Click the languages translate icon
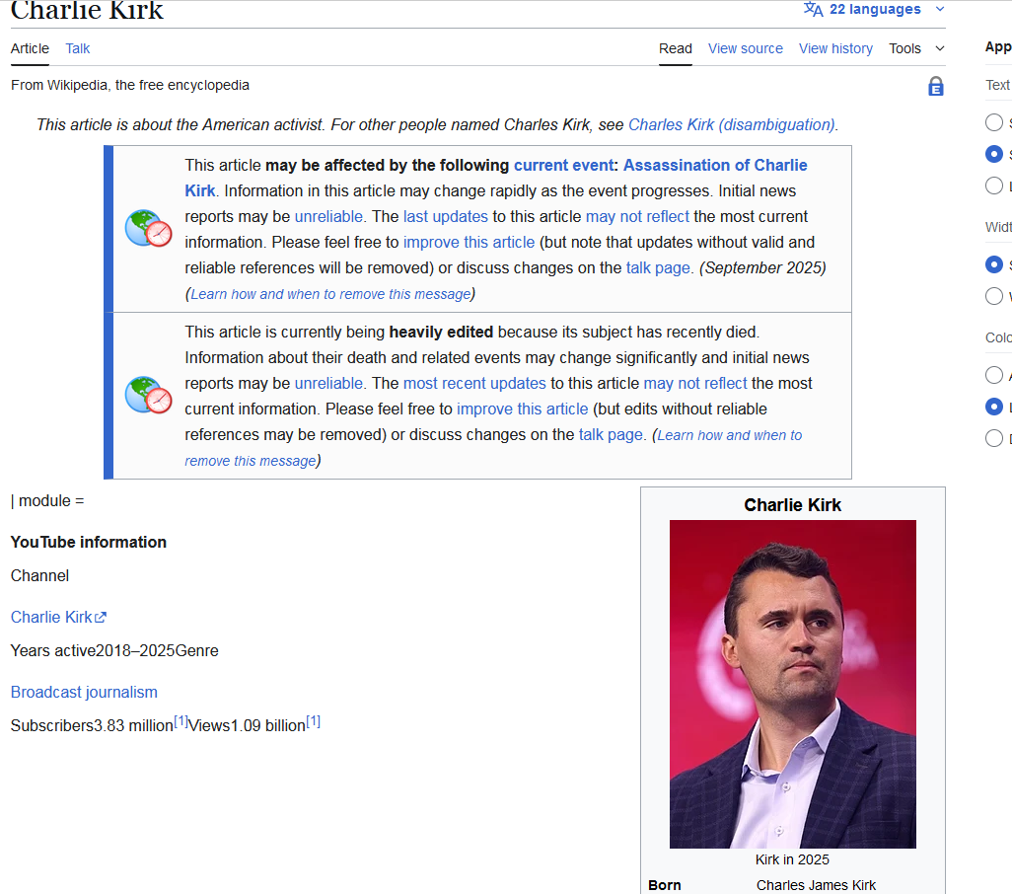Viewport: 1012px width, 894px height. click(x=813, y=9)
